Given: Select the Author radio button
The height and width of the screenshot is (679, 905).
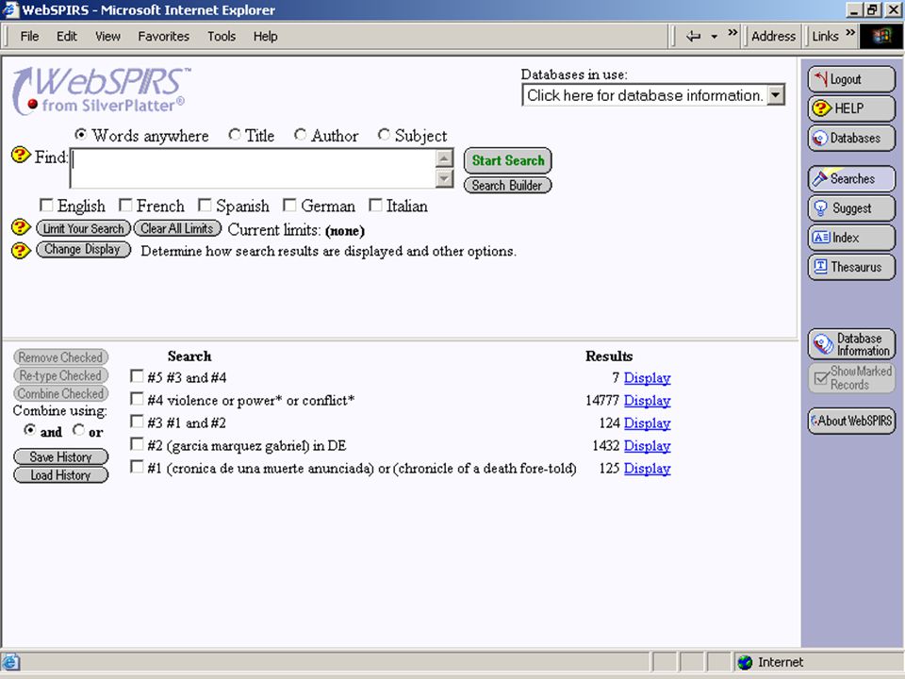Looking at the screenshot, I should pyautogui.click(x=300, y=135).
